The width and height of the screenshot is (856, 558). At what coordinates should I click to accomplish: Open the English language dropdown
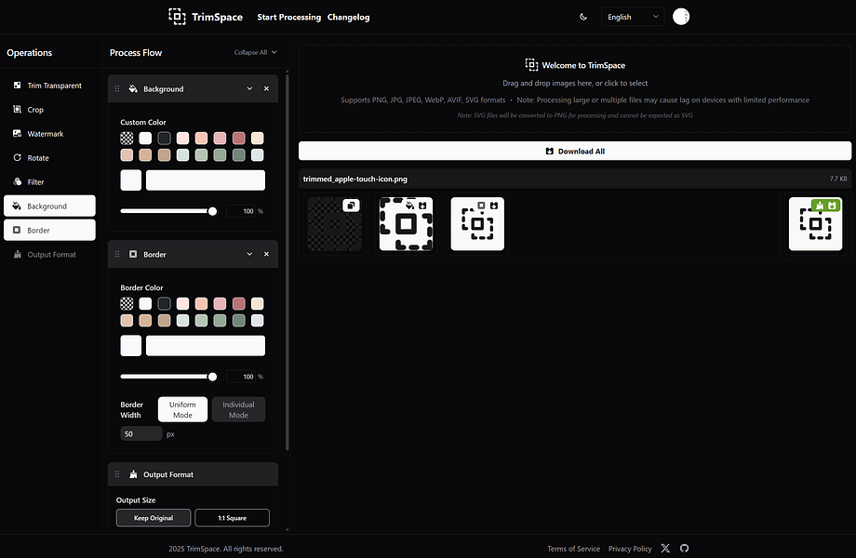pyautogui.click(x=632, y=17)
